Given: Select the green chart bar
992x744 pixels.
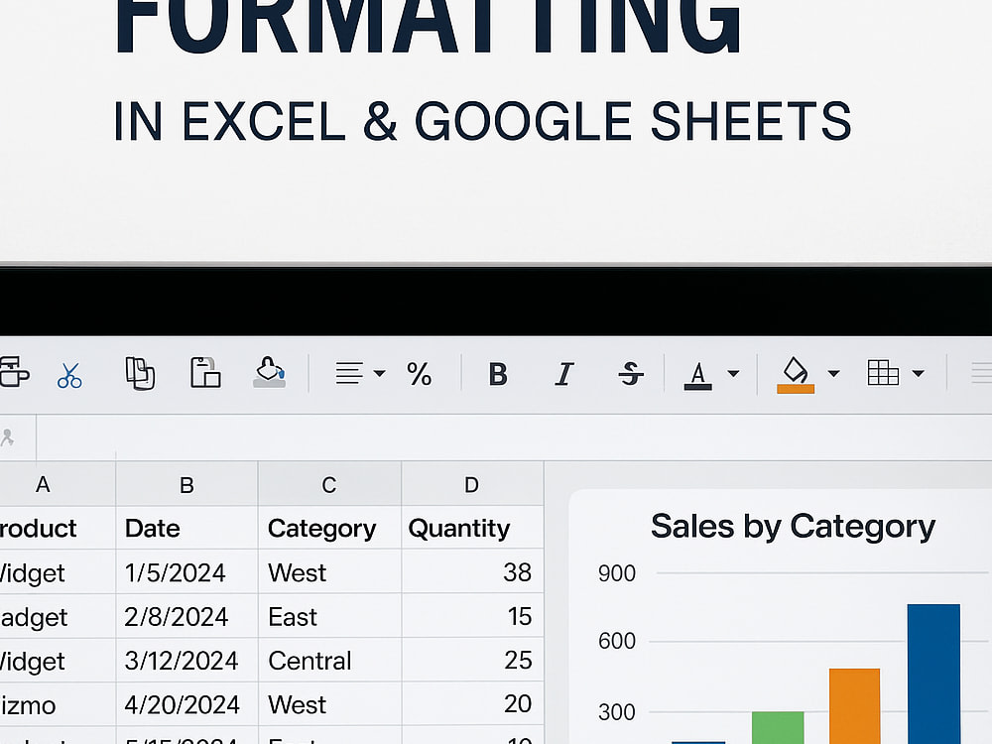Looking at the screenshot, I should click(778, 727).
